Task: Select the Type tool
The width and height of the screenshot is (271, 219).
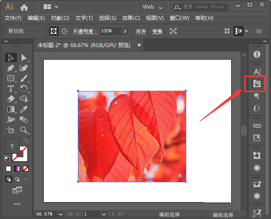Action: coord(11,89)
